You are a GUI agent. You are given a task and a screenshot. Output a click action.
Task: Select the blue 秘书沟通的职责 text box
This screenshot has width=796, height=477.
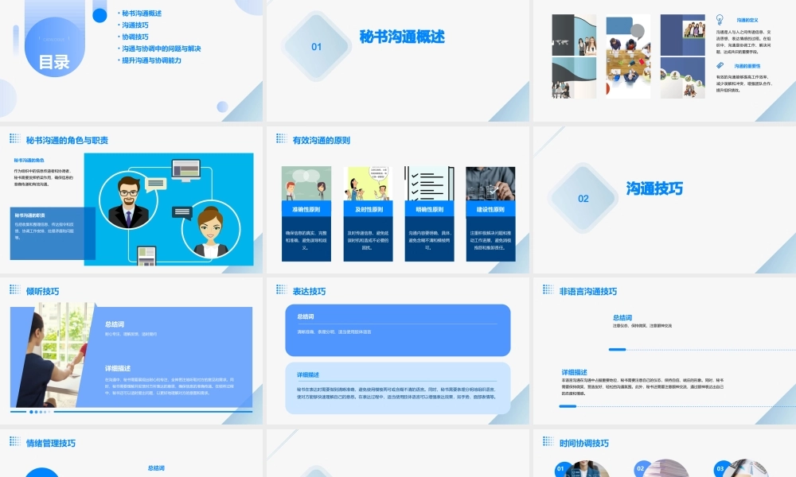point(53,233)
